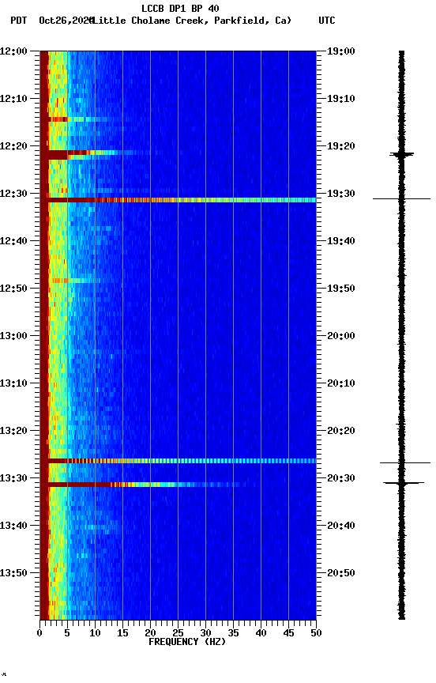Click the faint spectrogram event near 12:48
The width and height of the screenshot is (436, 683).
pos(74,281)
